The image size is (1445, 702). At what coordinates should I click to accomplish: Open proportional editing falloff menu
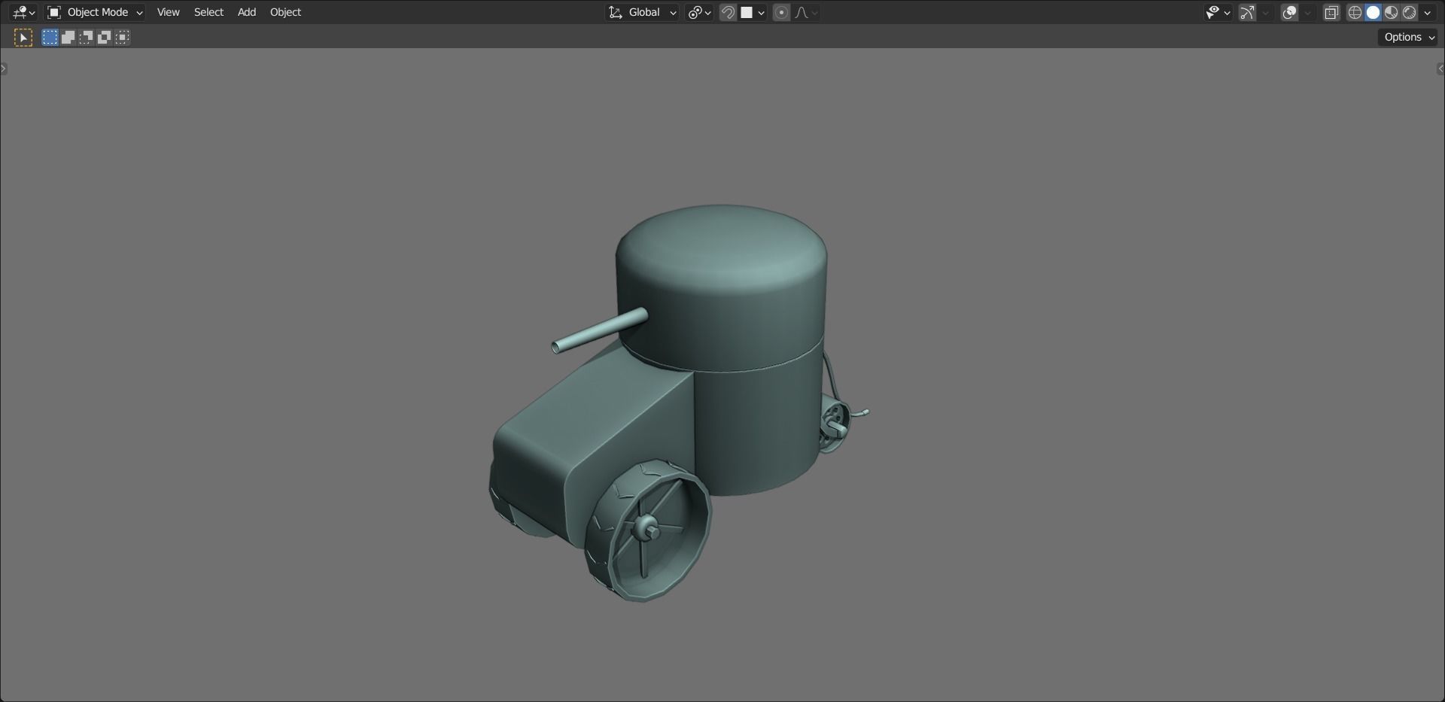(x=806, y=12)
